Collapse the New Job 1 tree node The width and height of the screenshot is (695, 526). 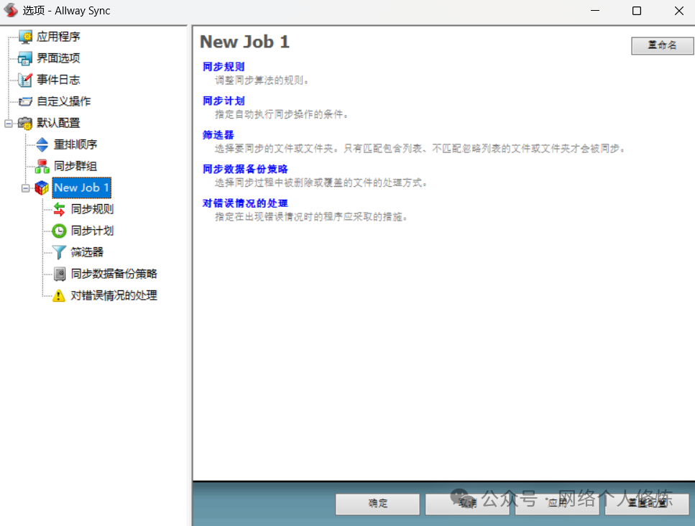point(26,188)
